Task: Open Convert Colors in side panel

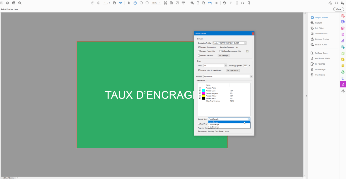Action: [x=321, y=34]
